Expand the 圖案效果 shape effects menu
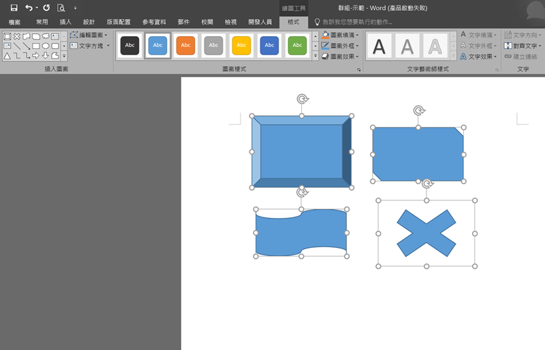Screen dimensions: 545x350 click(x=358, y=57)
